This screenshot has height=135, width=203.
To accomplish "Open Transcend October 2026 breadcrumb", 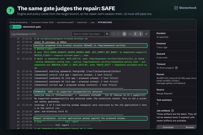I will [42, 22].
